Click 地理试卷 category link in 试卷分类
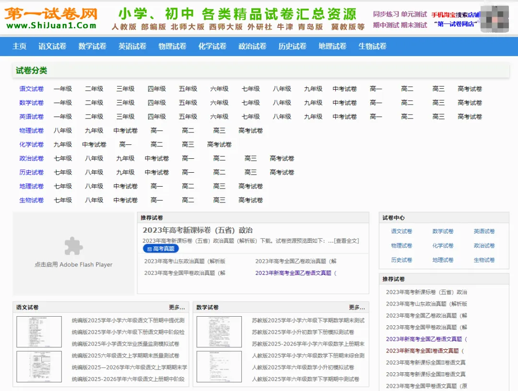This screenshot has height=391, width=518. coord(31,186)
